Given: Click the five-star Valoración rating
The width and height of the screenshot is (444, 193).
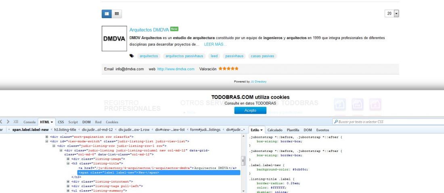Looking at the screenshot, I should click(228, 68).
